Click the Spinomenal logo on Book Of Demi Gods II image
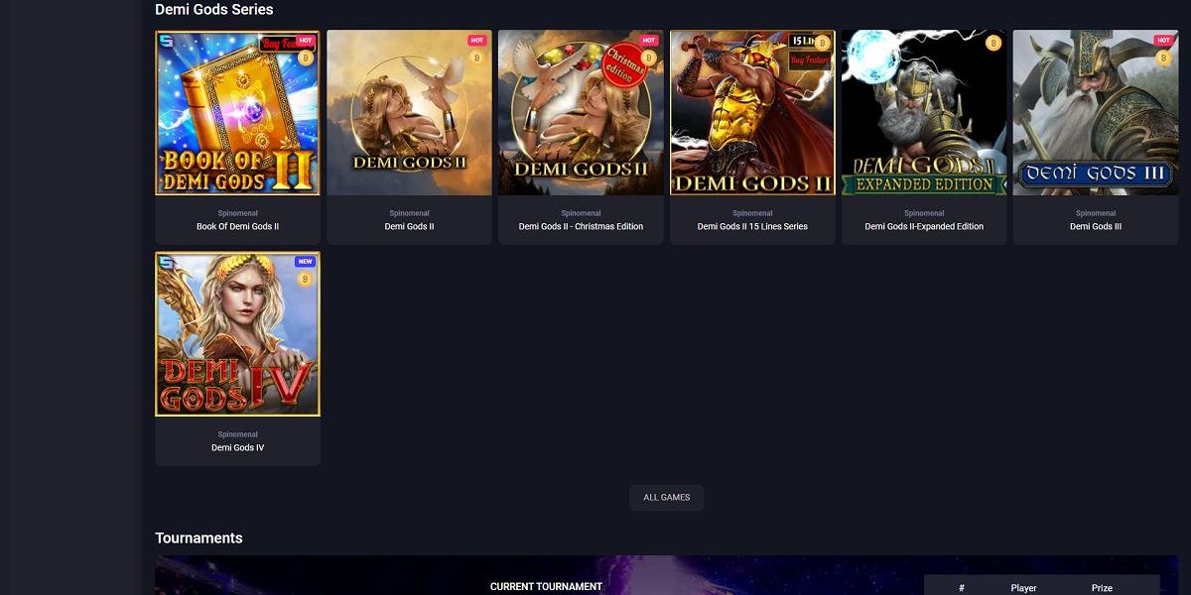This screenshot has height=595, width=1191. 166,41
